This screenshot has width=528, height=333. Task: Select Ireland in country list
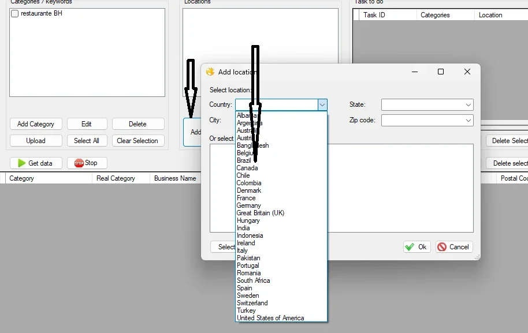281,243
